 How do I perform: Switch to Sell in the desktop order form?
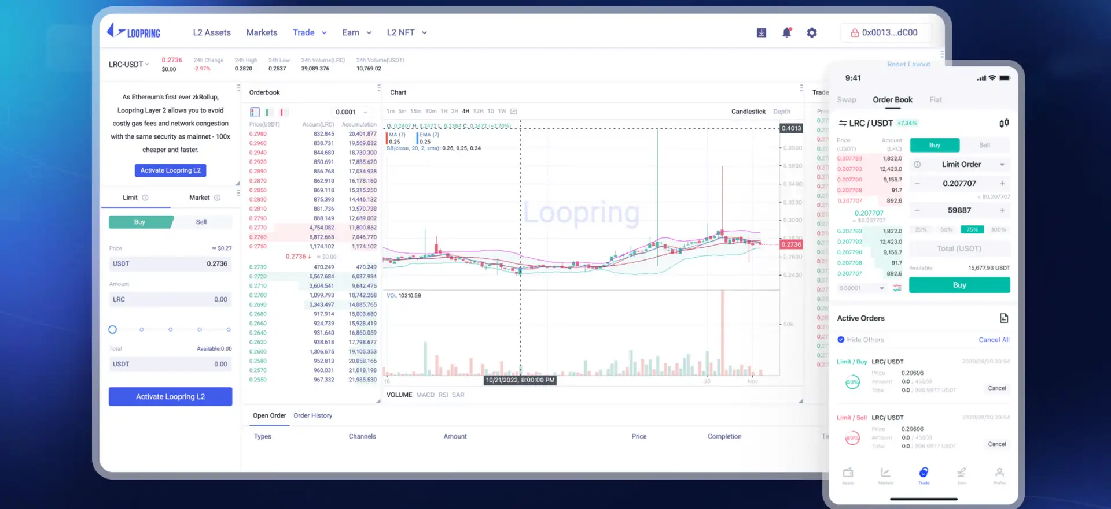[x=201, y=222]
